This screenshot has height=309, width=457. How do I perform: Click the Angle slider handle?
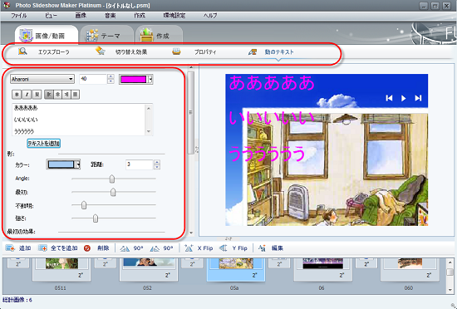tap(112, 179)
